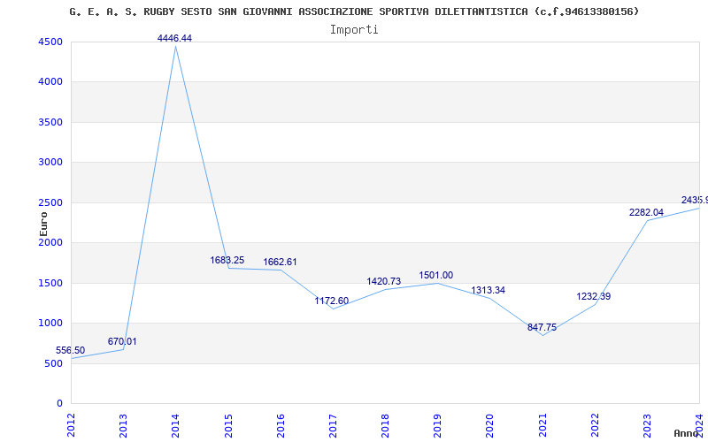This screenshot has width=708, height=442.
Task: Click the 2282.04 data label
Action: (x=646, y=212)
